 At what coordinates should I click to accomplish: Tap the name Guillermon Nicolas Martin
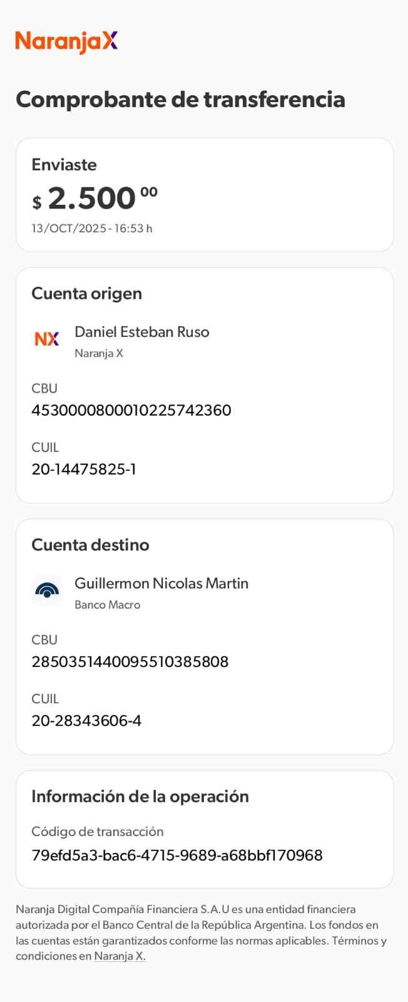(161, 584)
